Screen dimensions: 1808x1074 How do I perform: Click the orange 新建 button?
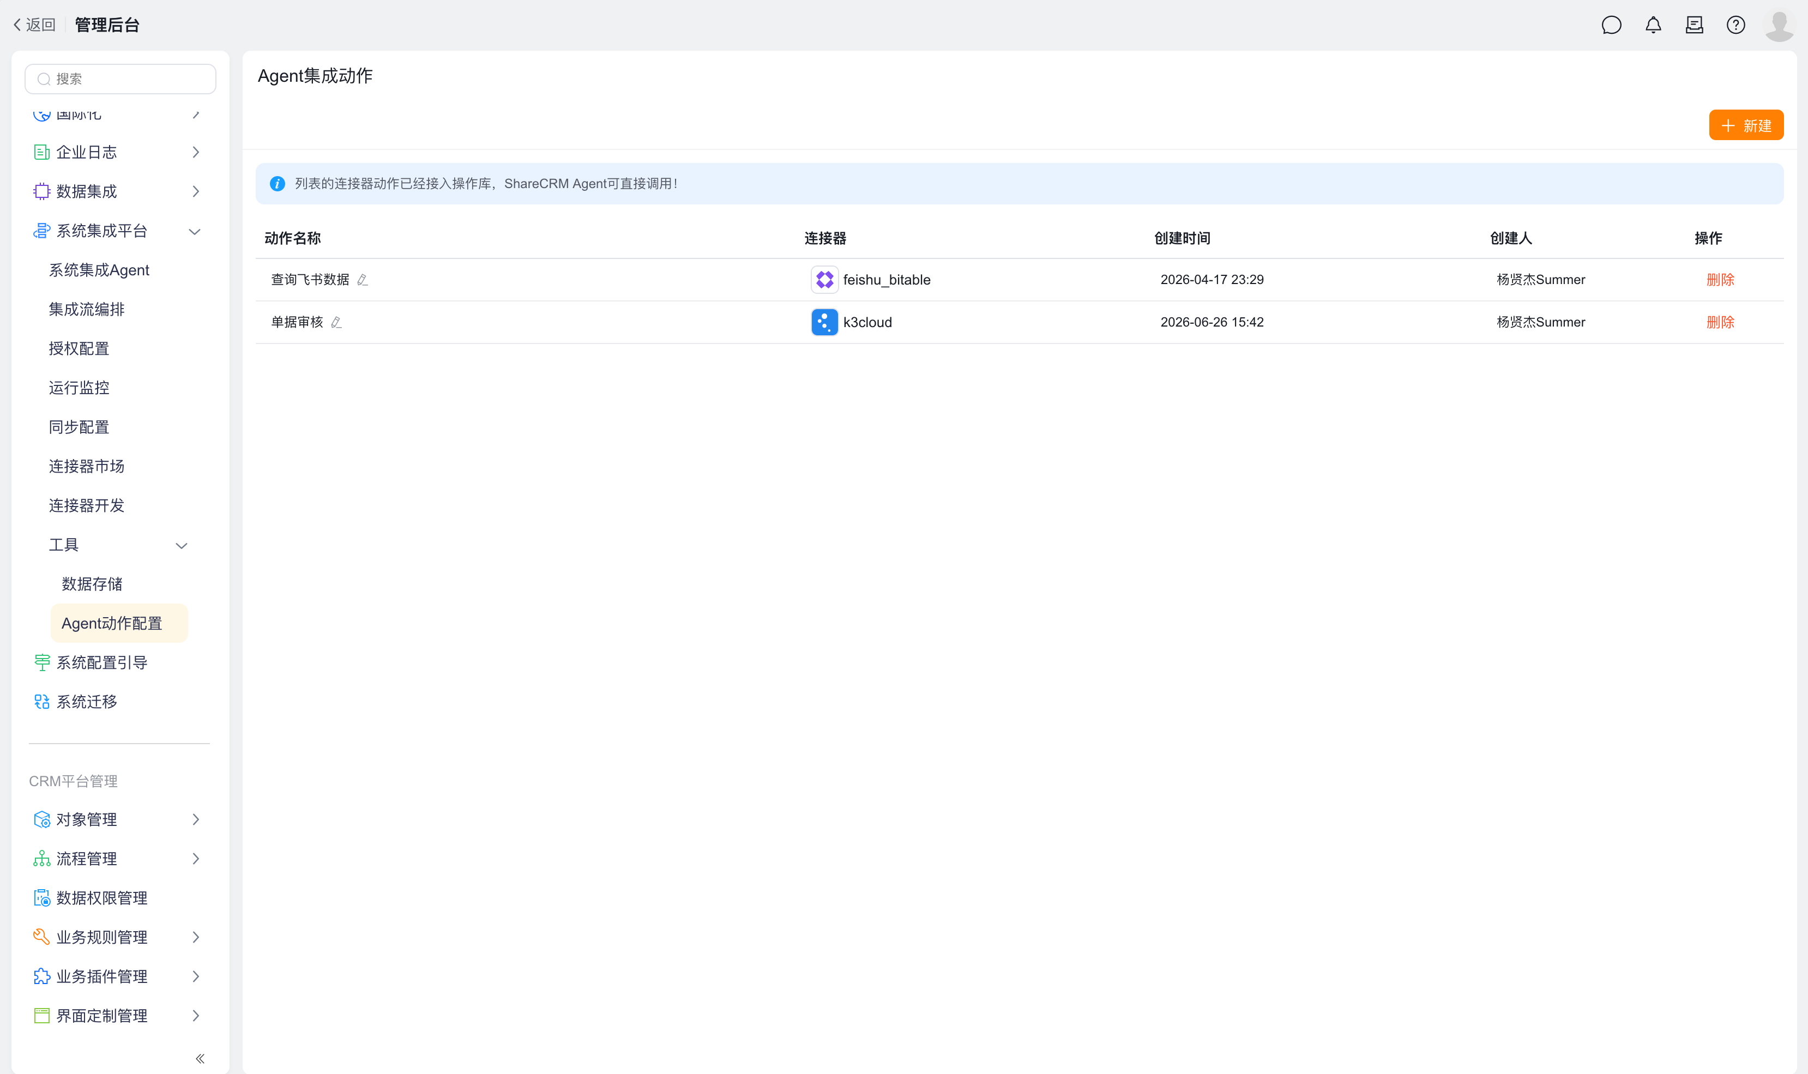pyautogui.click(x=1746, y=125)
